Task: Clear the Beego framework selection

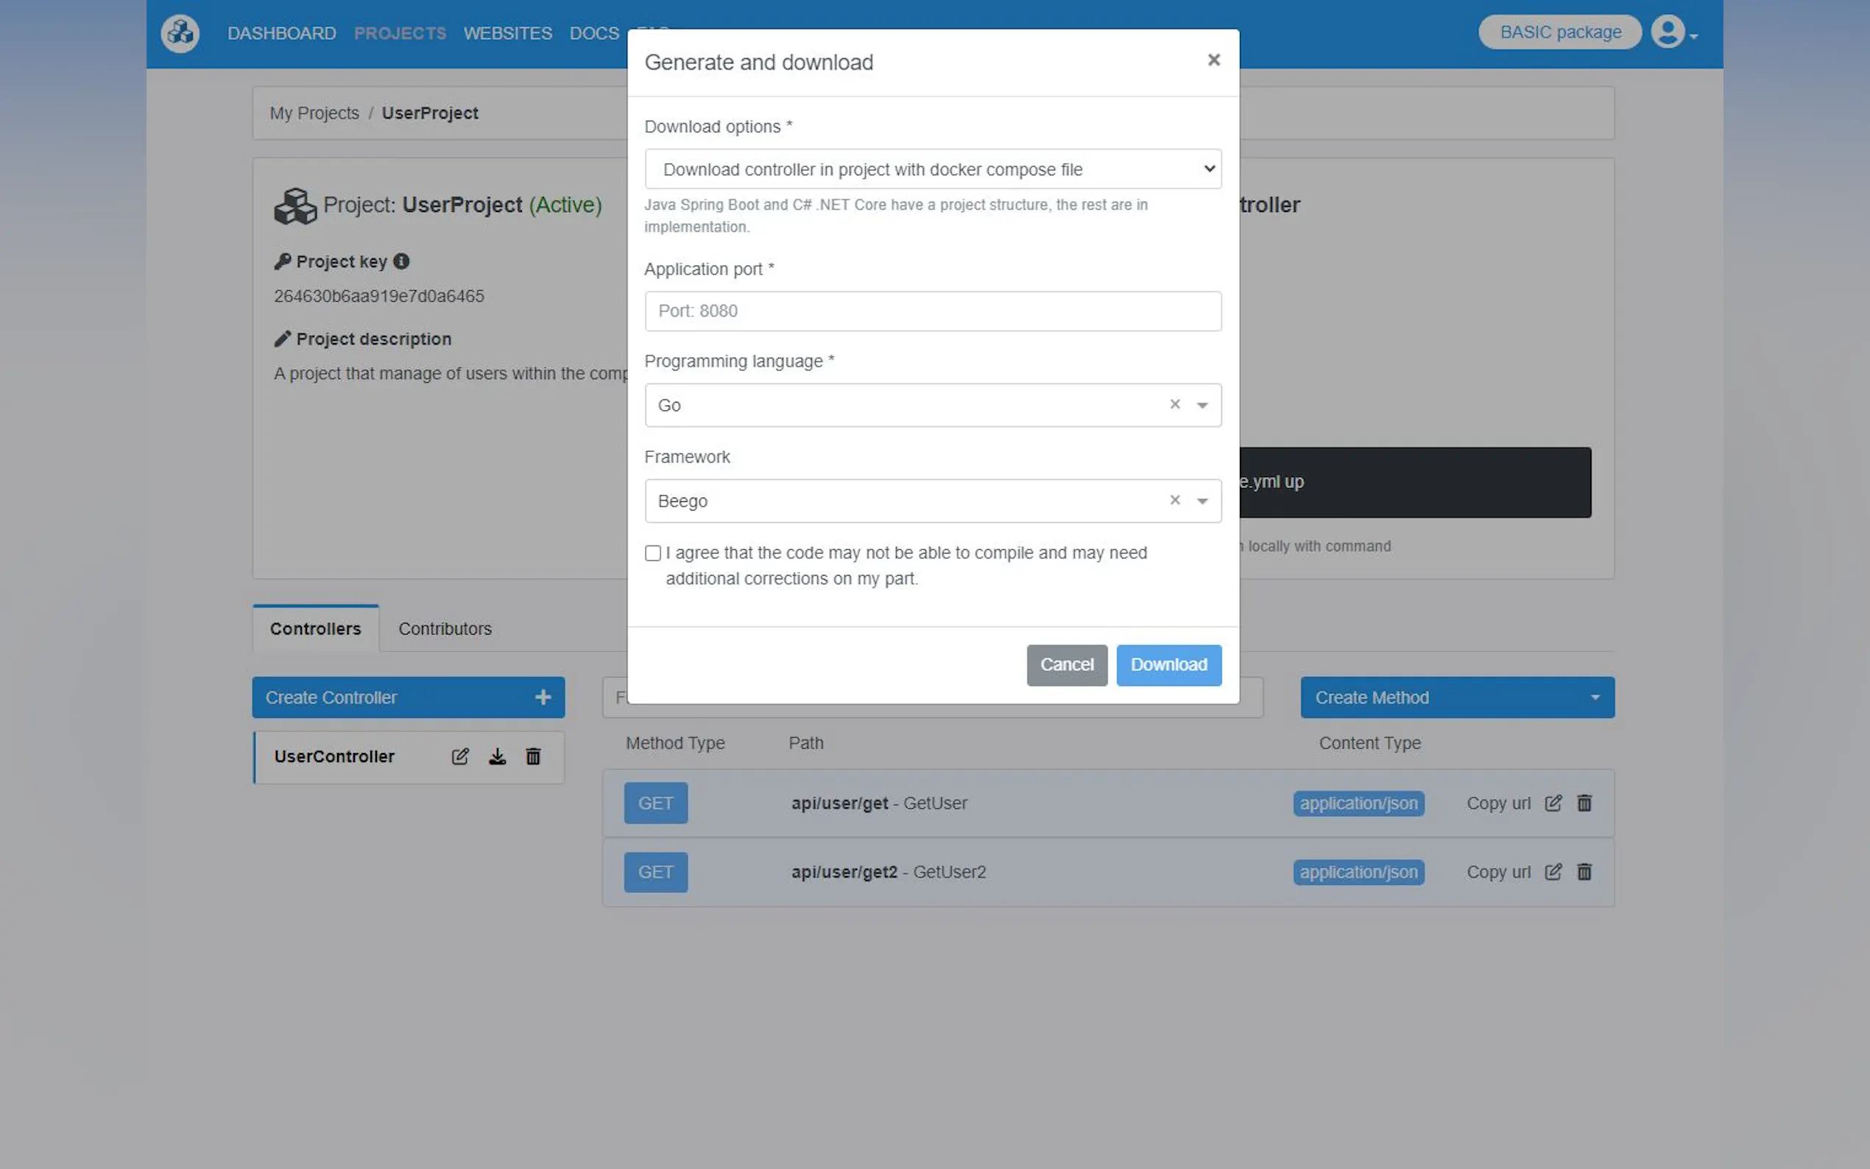Action: (1174, 501)
